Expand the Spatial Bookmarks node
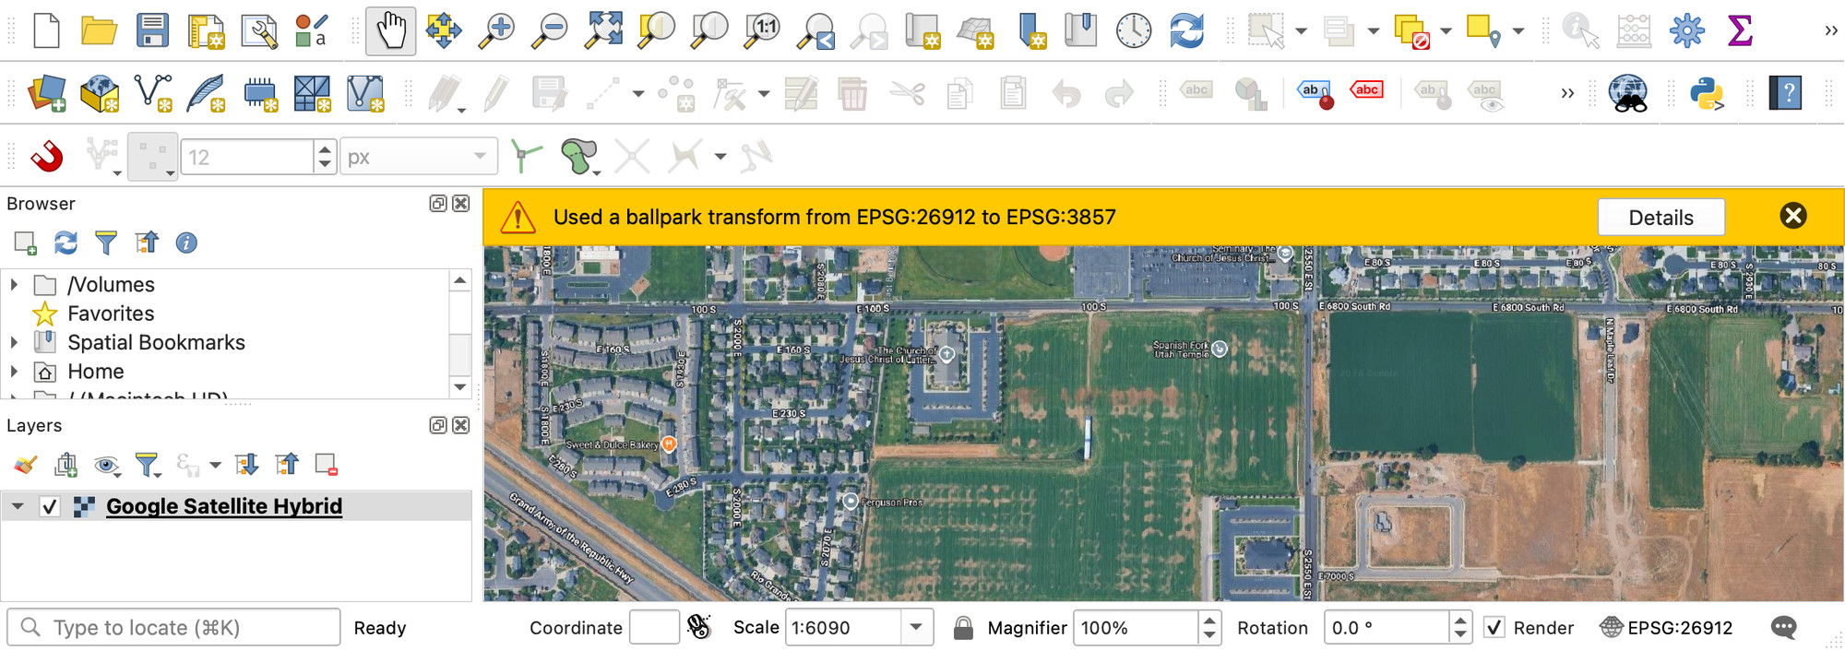 [x=14, y=342]
